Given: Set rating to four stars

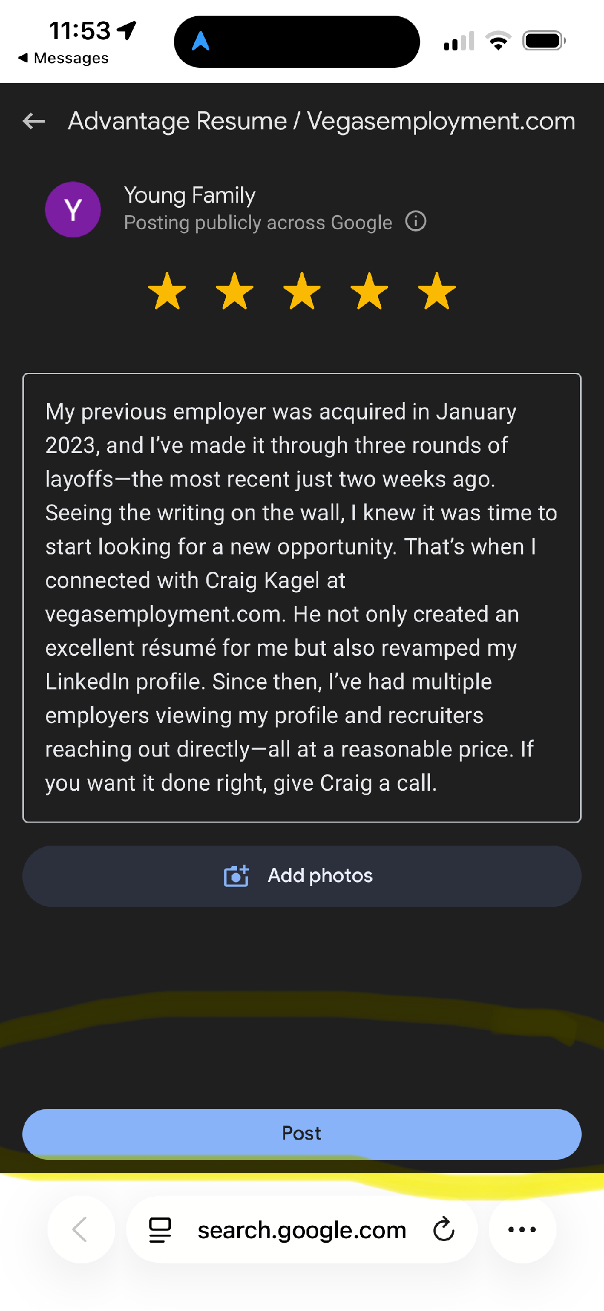Looking at the screenshot, I should coord(369,291).
